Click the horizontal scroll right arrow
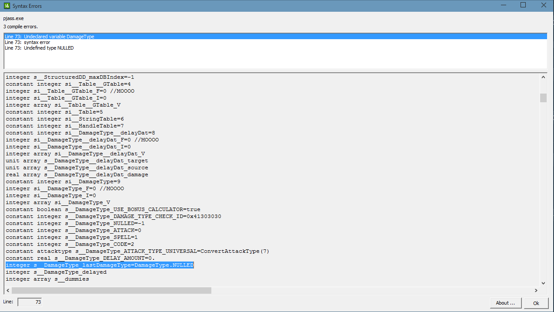The height and width of the screenshot is (312, 554). [x=536, y=290]
